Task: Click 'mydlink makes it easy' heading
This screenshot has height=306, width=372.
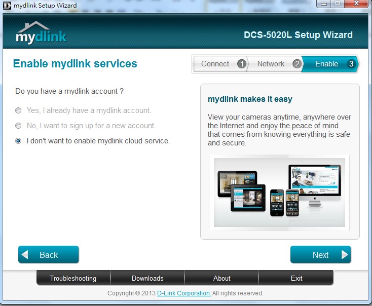Action: click(x=250, y=99)
